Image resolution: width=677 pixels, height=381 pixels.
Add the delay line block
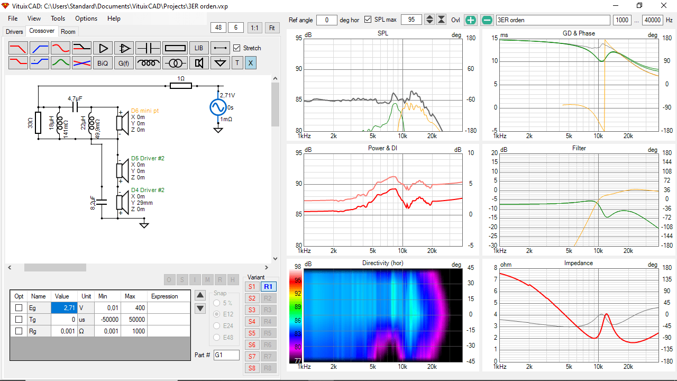click(x=82, y=48)
